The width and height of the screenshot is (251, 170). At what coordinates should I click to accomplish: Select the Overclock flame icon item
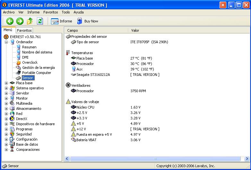[x=30, y=62]
